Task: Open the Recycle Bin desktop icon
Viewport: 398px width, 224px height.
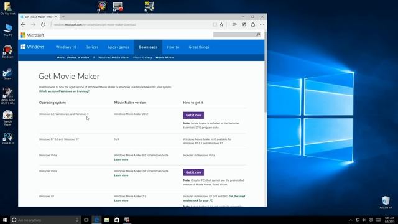Action: coord(386,202)
